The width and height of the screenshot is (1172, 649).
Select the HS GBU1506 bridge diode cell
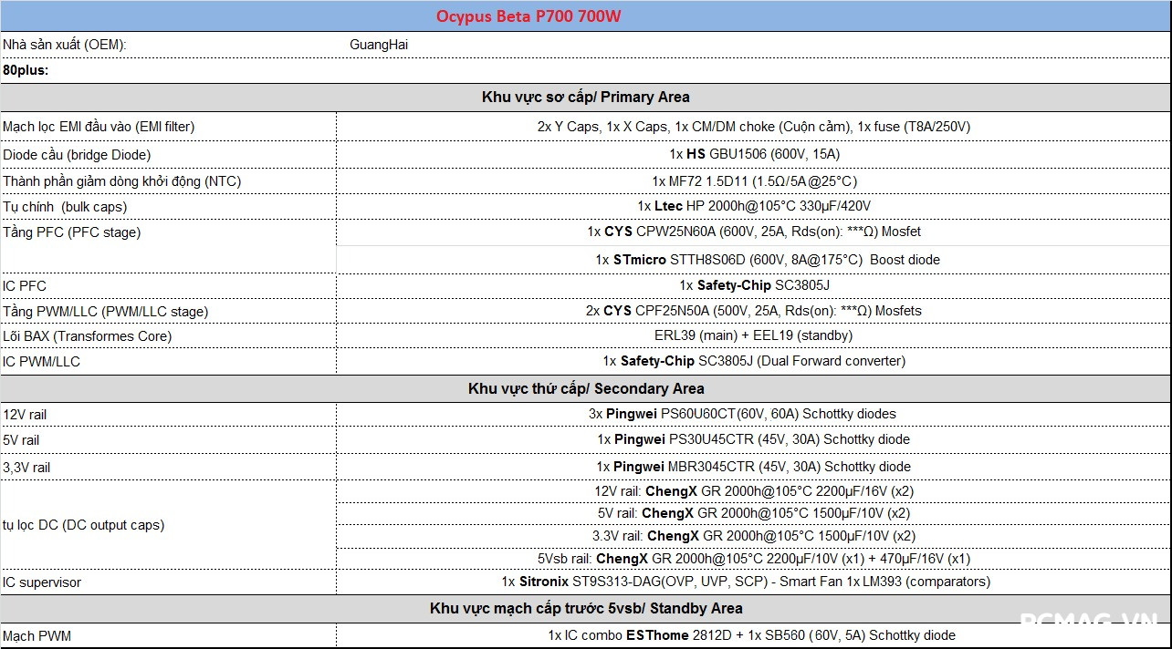coord(753,154)
